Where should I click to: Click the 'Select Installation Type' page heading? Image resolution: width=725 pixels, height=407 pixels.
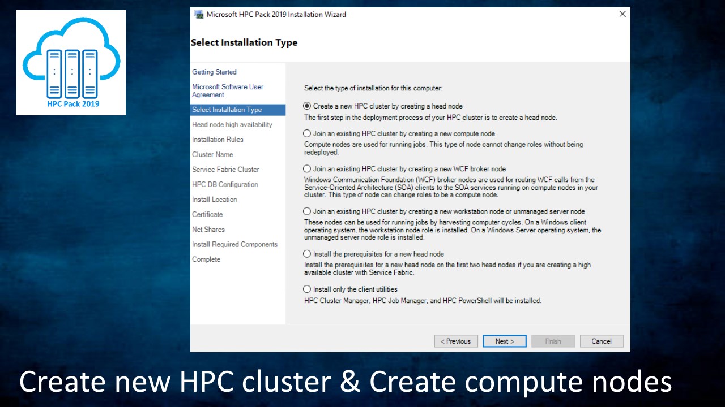coord(244,43)
